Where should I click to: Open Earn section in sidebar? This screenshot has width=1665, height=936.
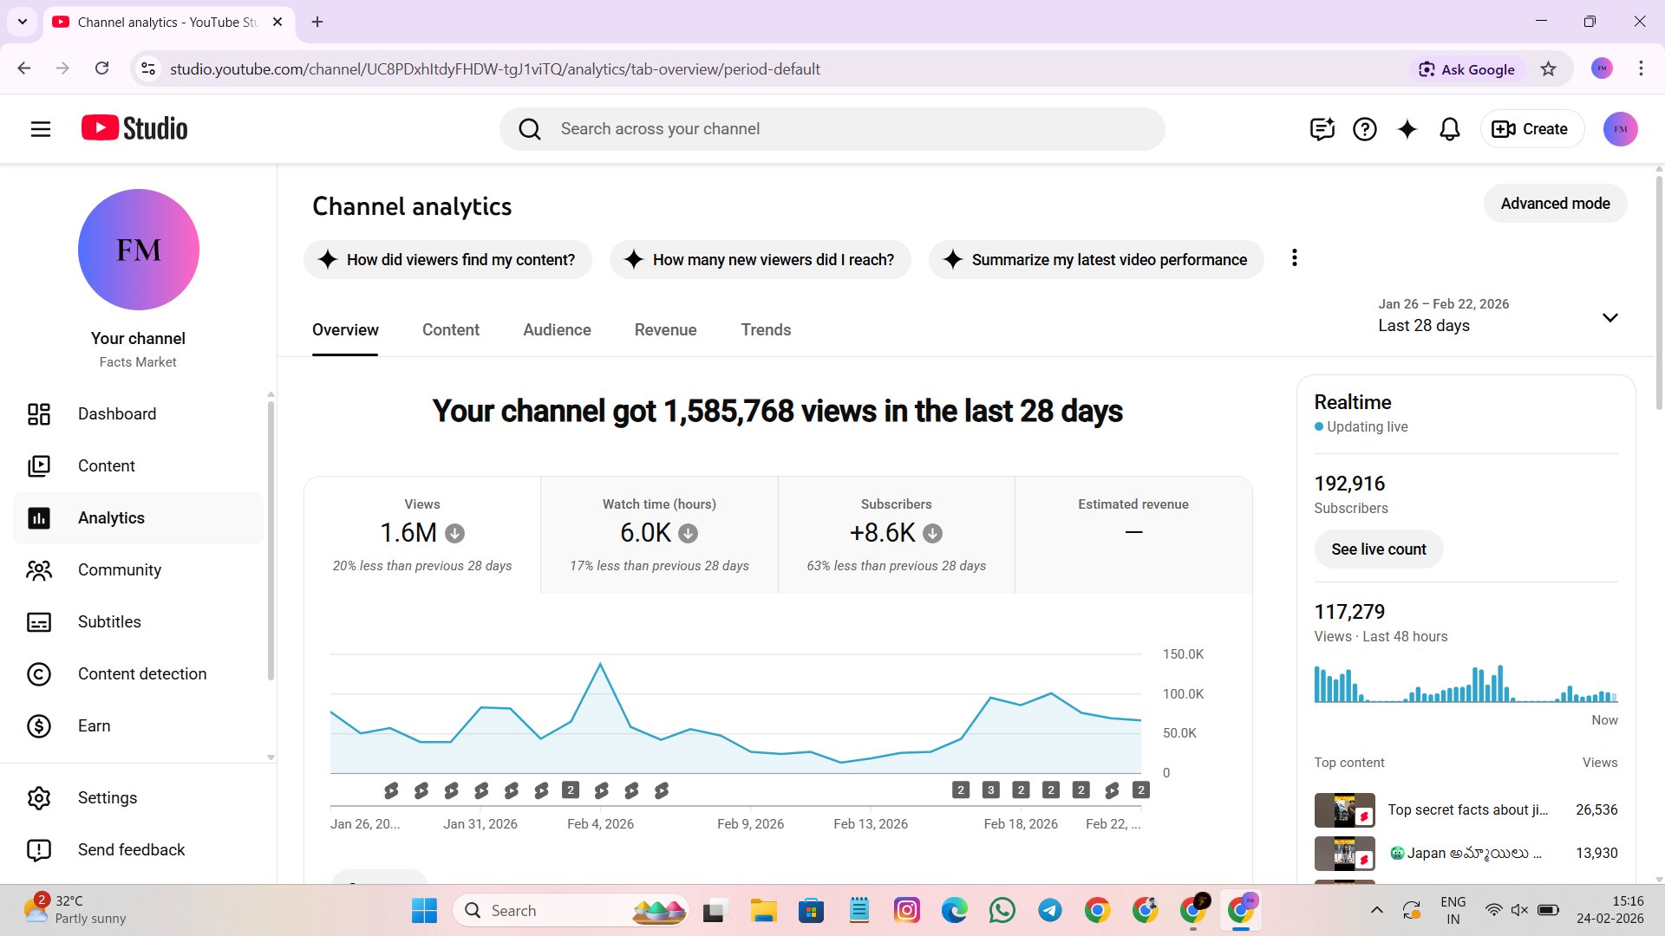[94, 726]
